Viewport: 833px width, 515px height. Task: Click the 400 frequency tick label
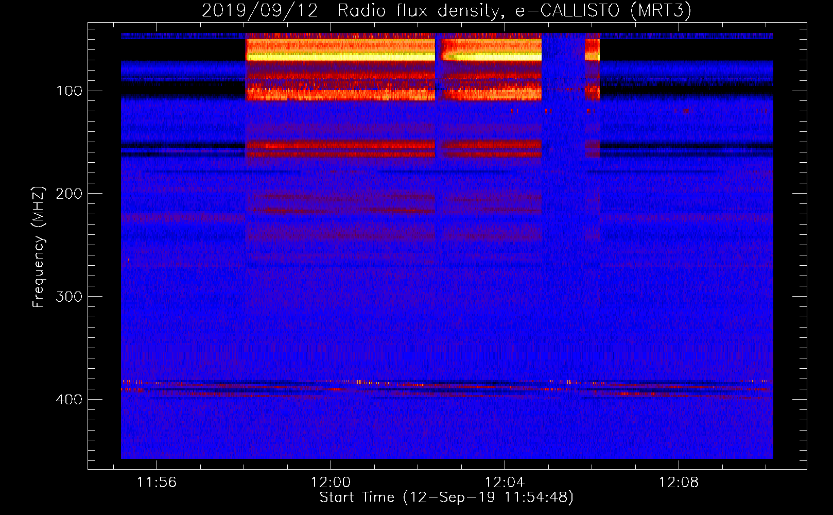(x=69, y=400)
